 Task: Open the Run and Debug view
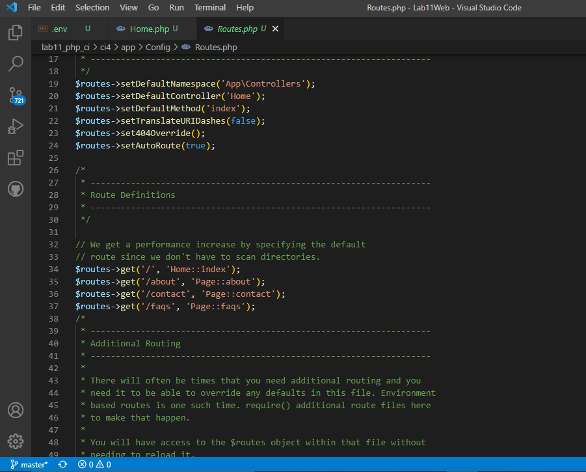click(16, 126)
